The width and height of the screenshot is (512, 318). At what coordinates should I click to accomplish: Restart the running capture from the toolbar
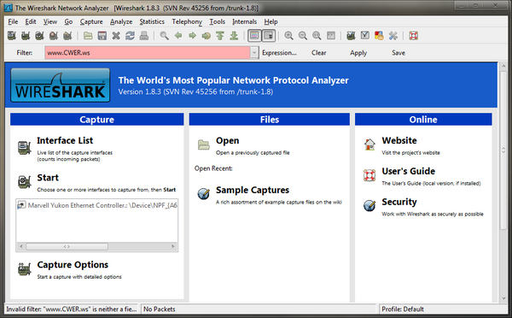[67, 36]
